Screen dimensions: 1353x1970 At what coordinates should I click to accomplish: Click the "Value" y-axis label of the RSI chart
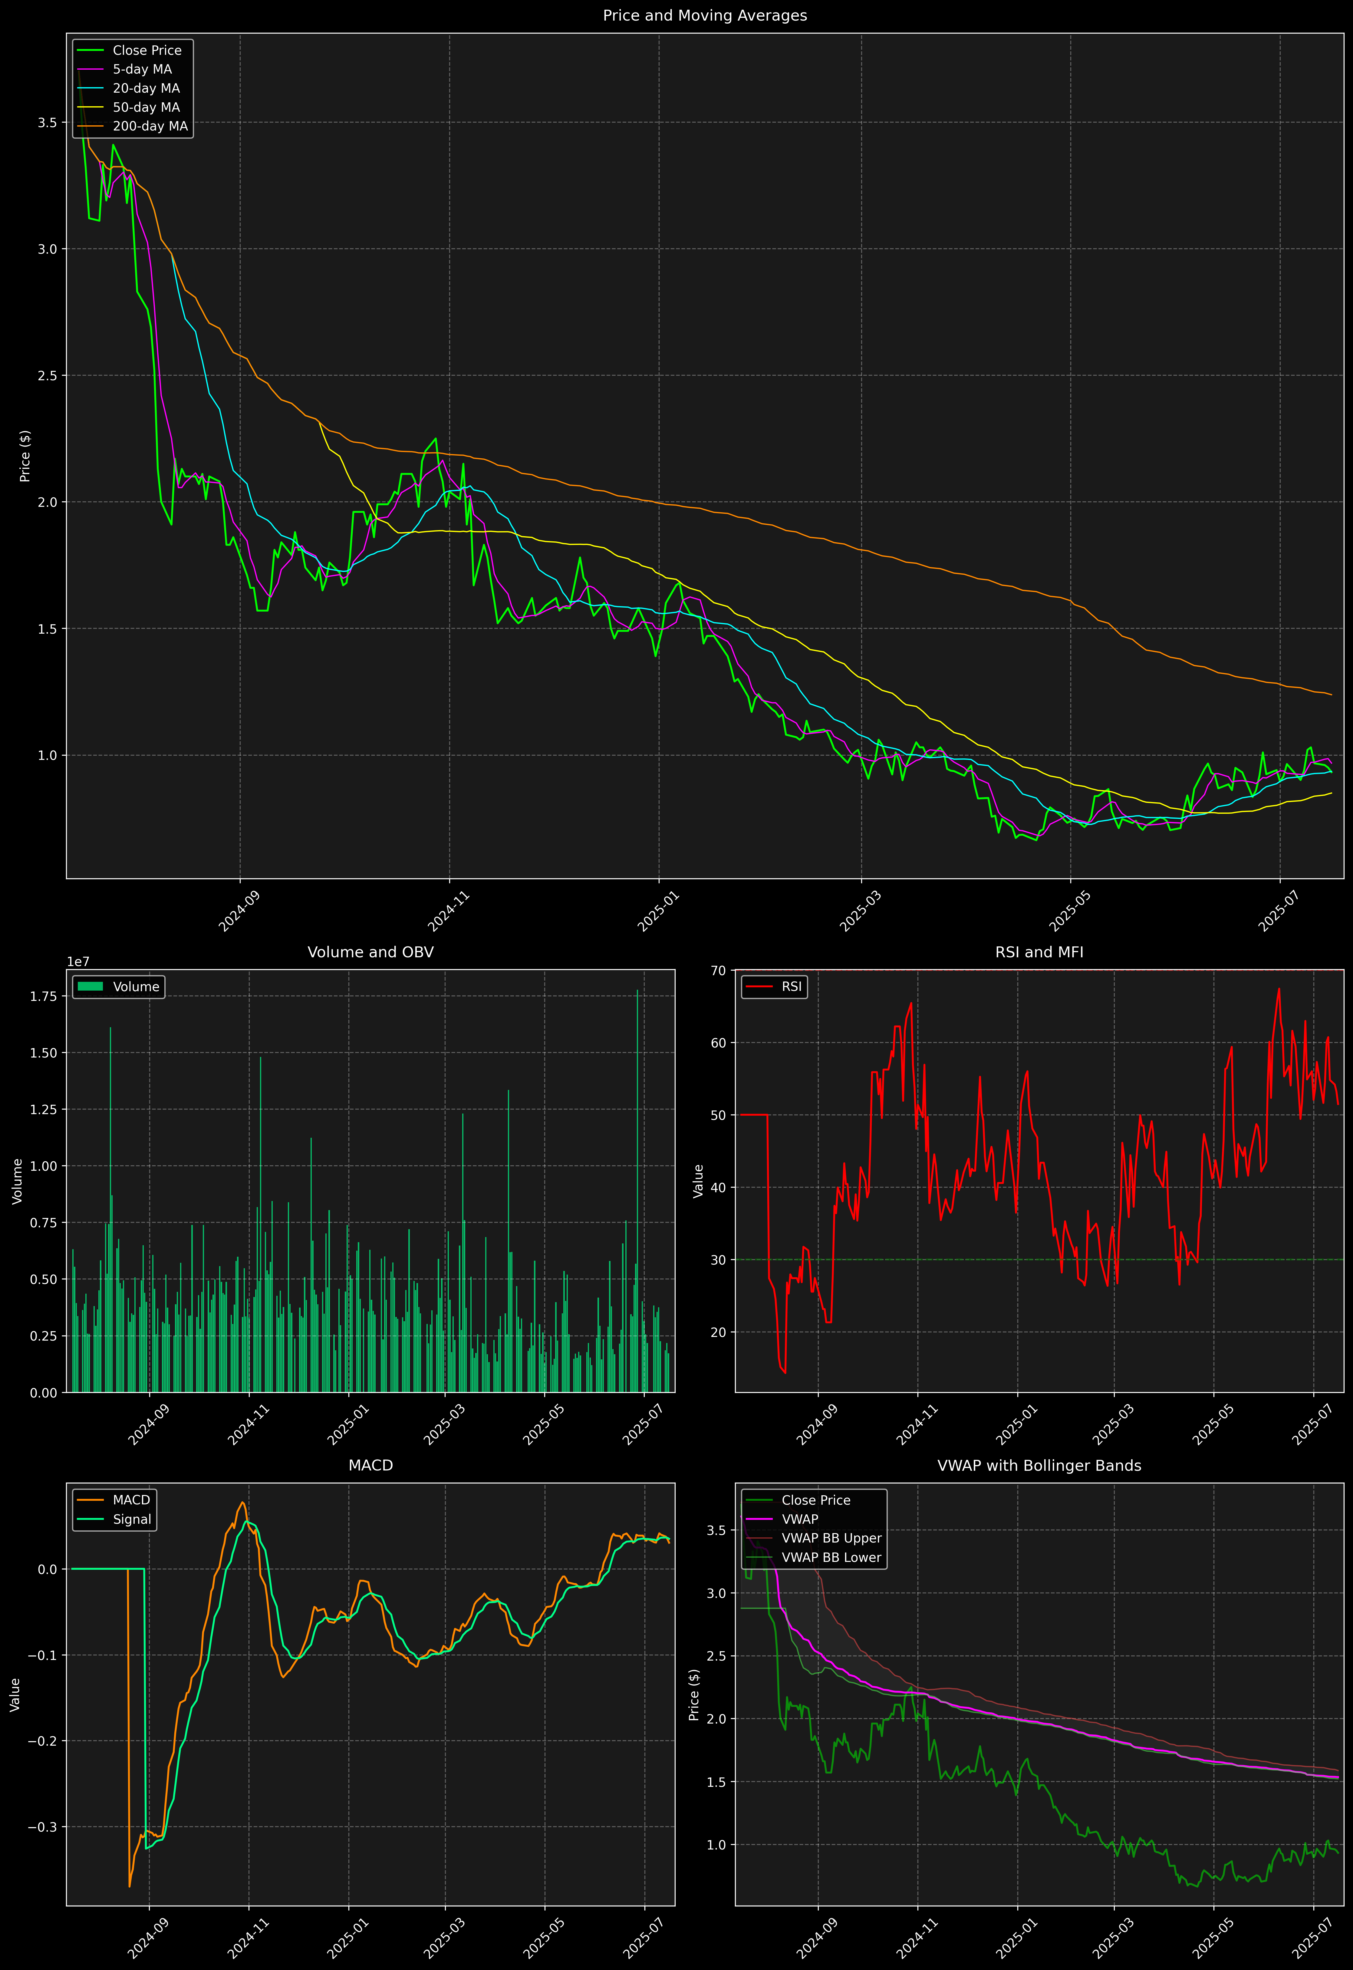coord(699,1181)
